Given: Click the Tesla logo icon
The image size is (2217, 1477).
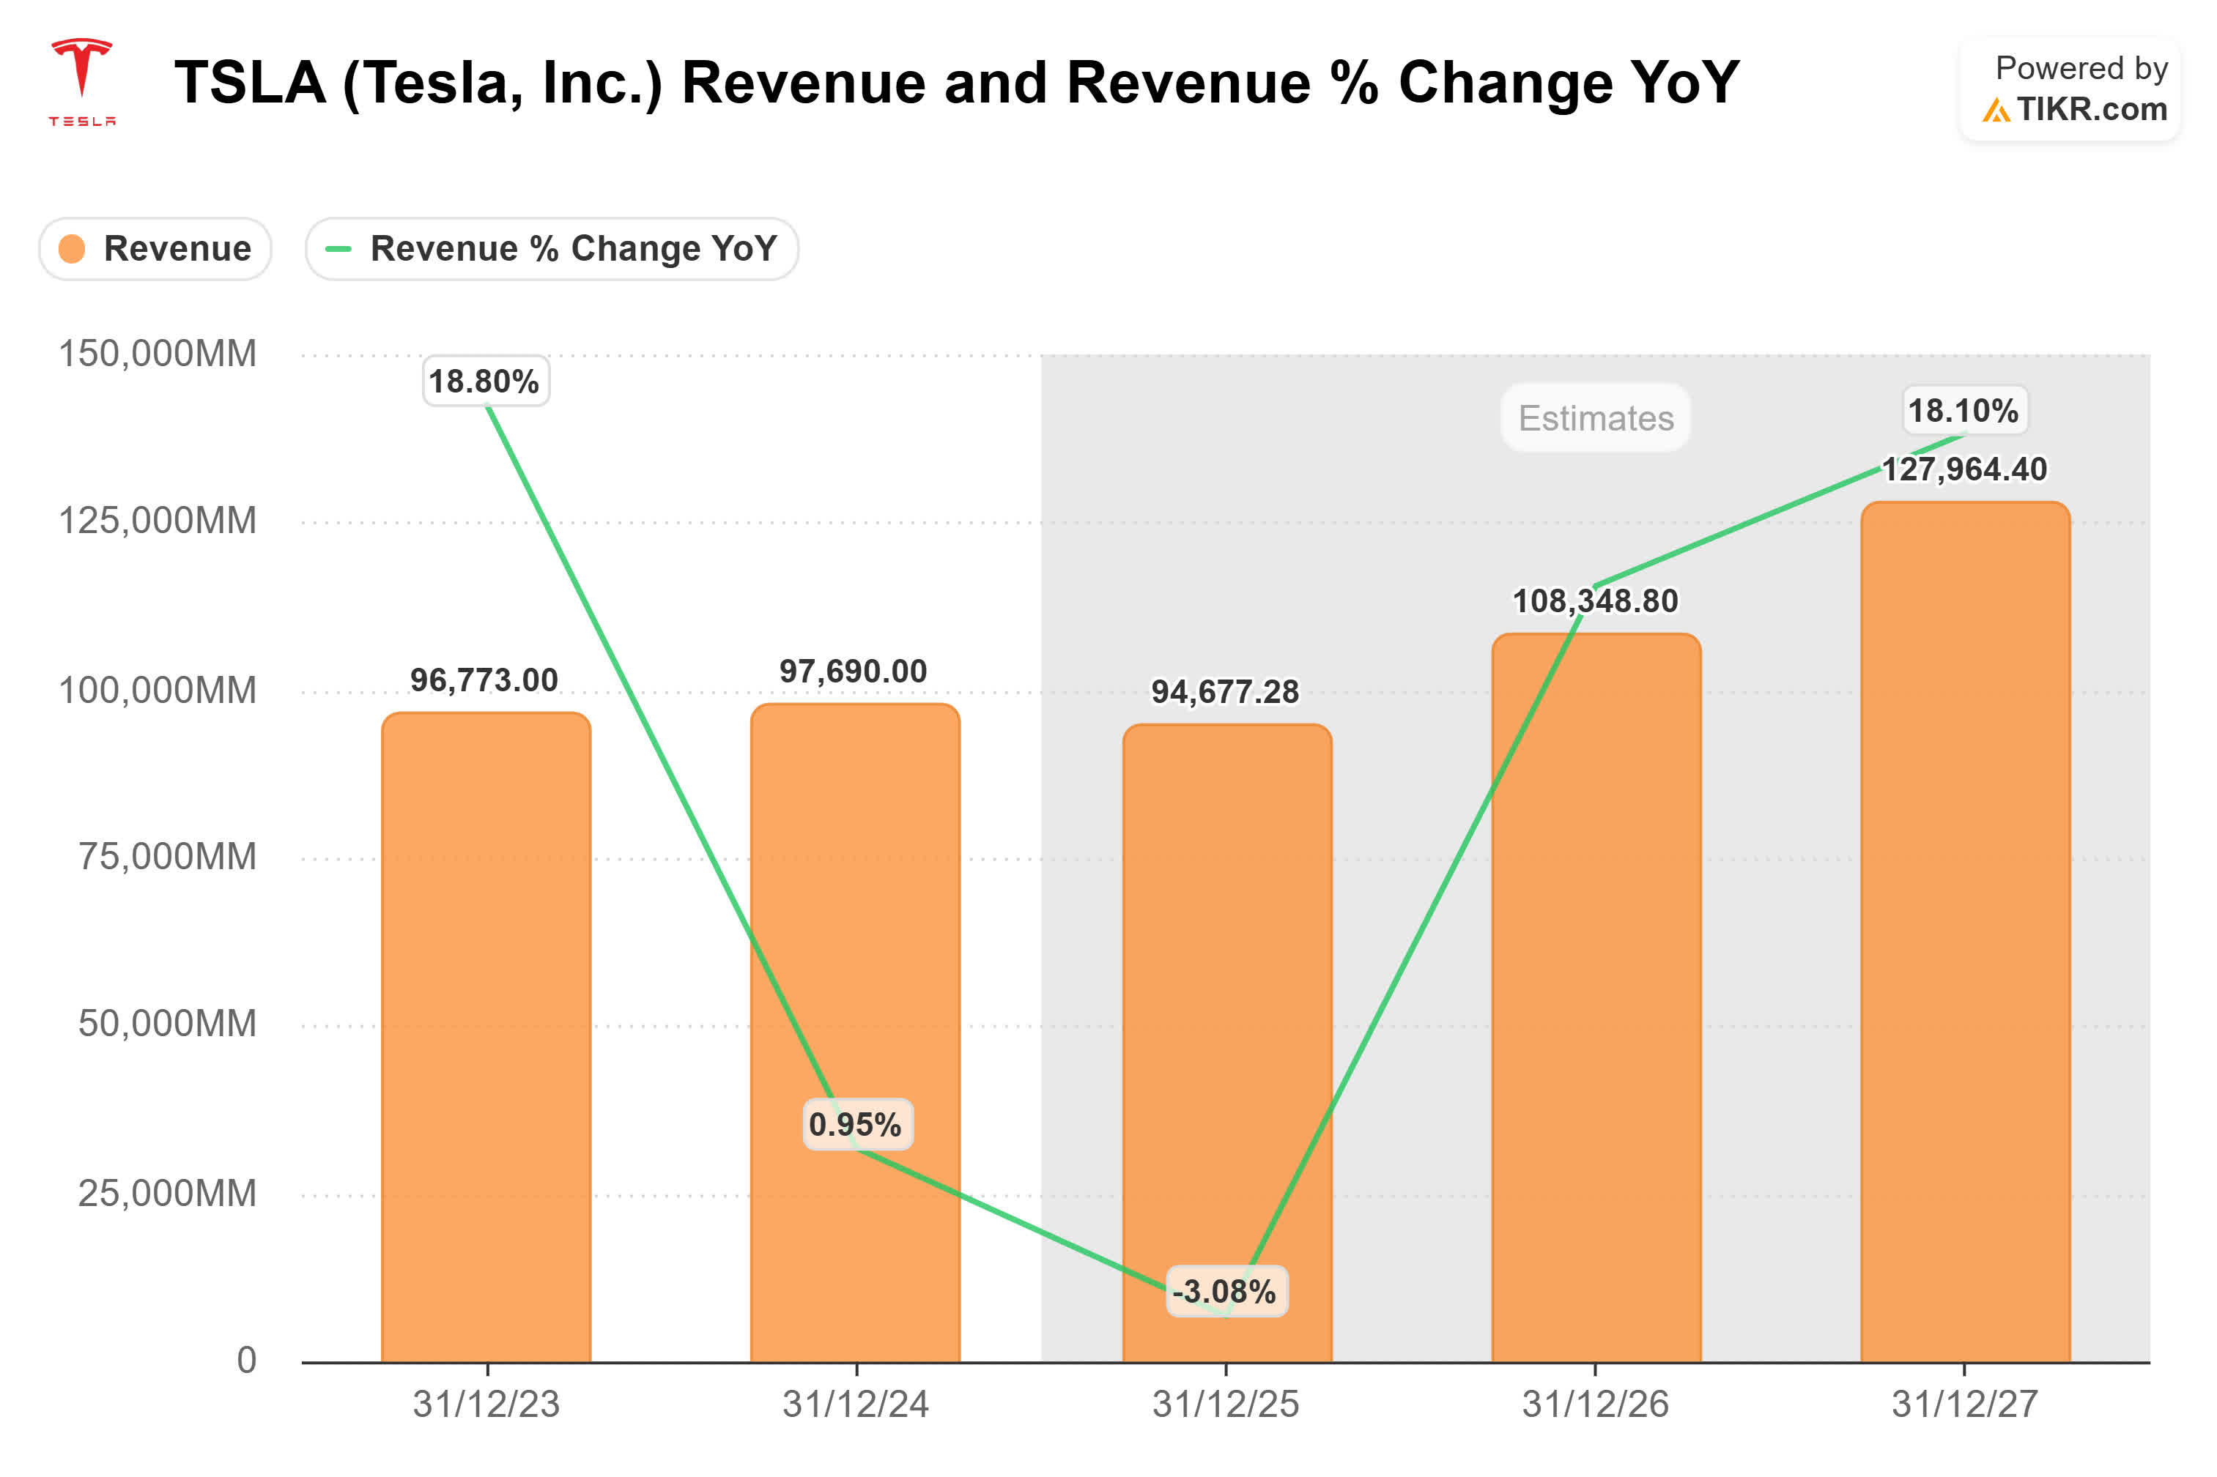Looking at the screenshot, I should click(x=82, y=80).
